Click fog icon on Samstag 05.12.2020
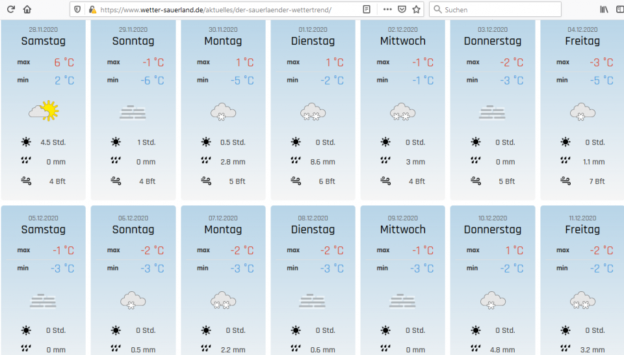The width and height of the screenshot is (624, 355). pyautogui.click(x=43, y=301)
